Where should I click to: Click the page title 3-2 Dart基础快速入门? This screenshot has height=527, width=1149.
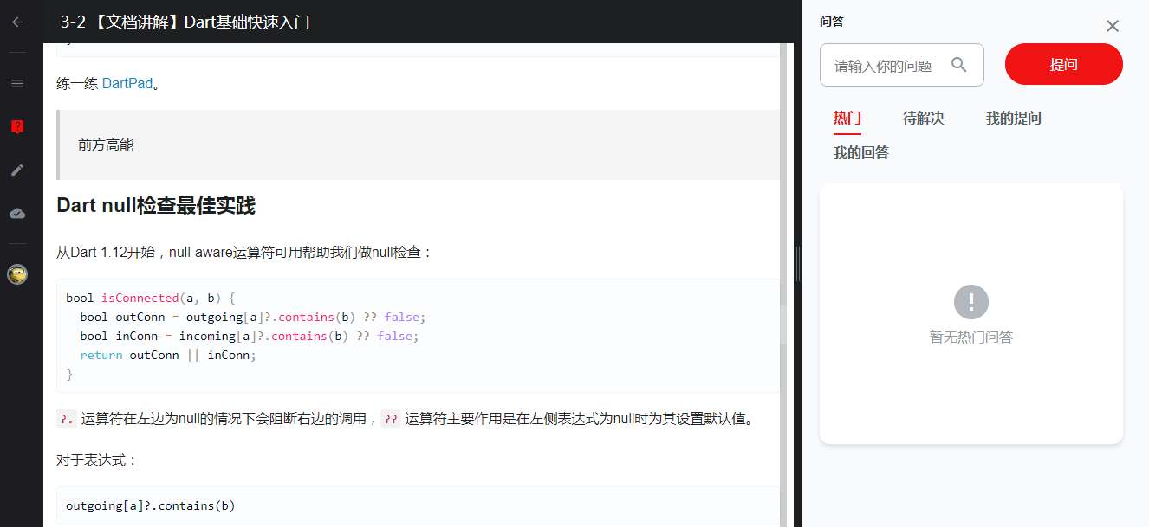[185, 22]
